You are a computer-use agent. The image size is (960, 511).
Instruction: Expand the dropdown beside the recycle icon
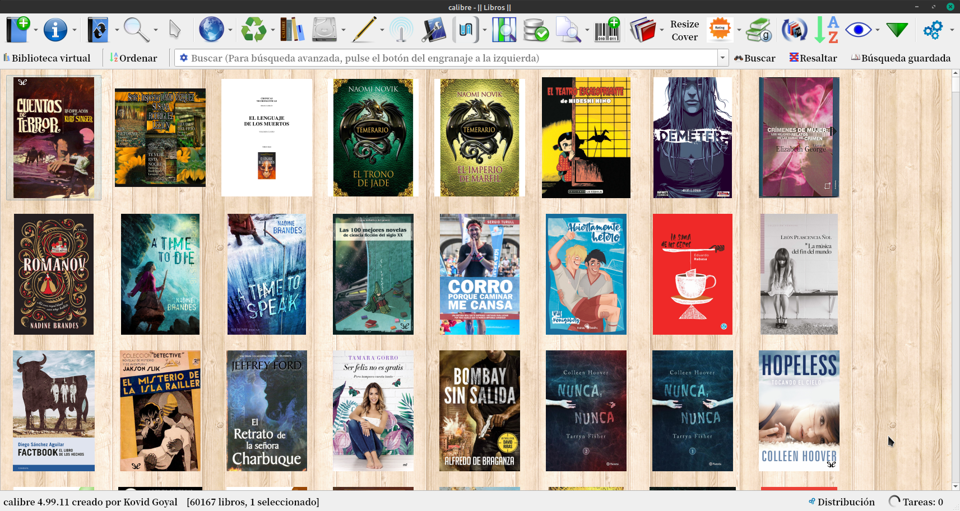272,30
